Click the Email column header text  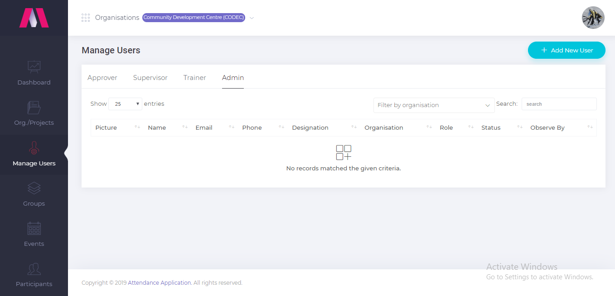204,127
